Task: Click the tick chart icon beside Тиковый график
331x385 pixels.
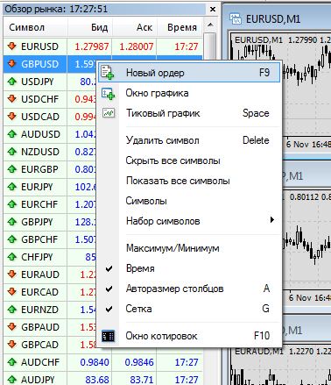Action: 109,113
